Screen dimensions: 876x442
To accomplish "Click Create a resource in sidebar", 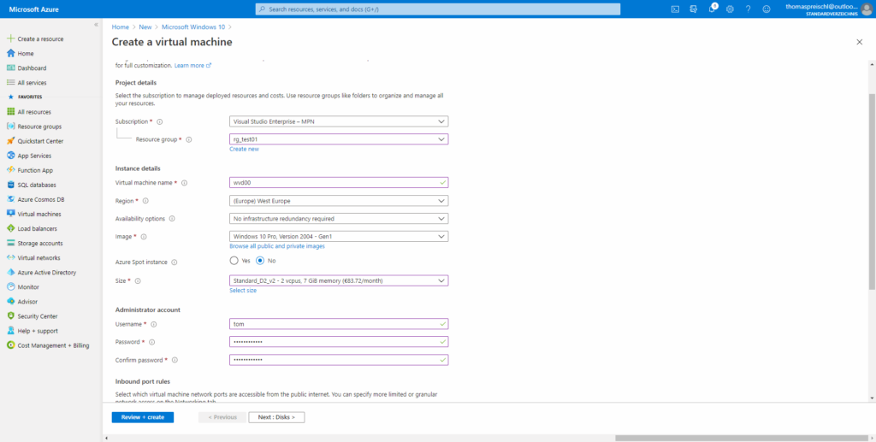I will coord(40,39).
